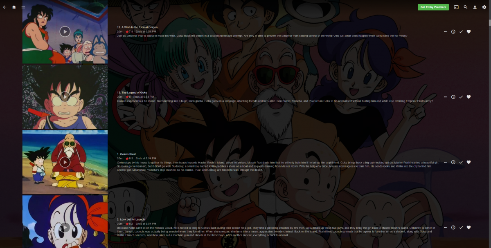The width and height of the screenshot is (491, 248).
Task: Favorite The Legend of Goku with heart
Action: click(469, 97)
